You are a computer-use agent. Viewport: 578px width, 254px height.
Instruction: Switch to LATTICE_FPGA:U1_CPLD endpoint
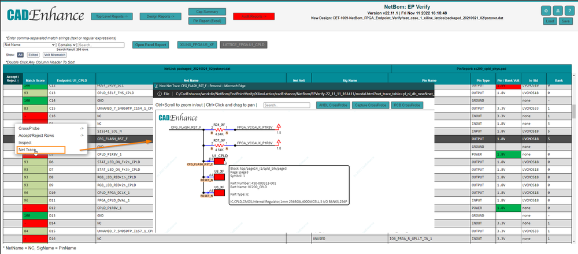[243, 45]
